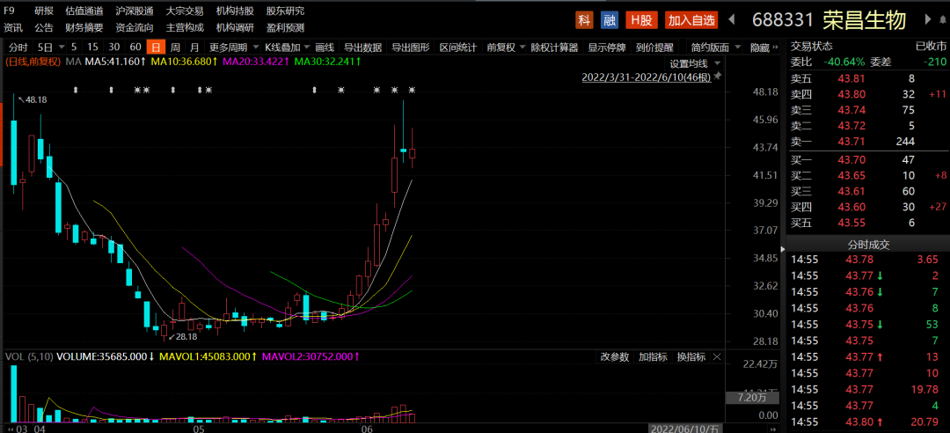This screenshot has height=433, width=950.
Task: Click the date range 2022/3/31-2022/6/10 link
Action: [x=646, y=77]
